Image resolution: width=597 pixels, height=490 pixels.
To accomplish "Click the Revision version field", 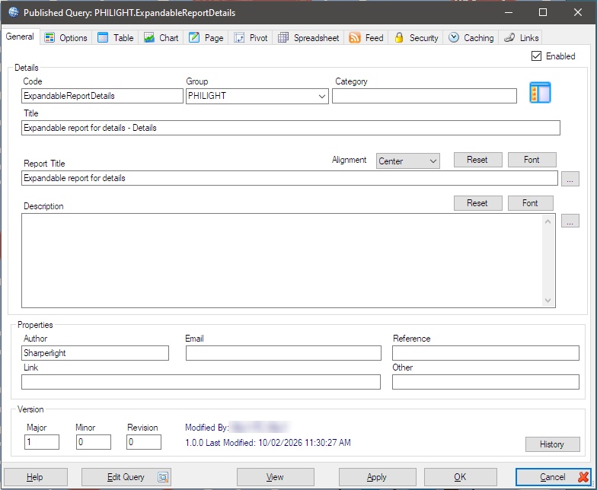I will [x=143, y=442].
